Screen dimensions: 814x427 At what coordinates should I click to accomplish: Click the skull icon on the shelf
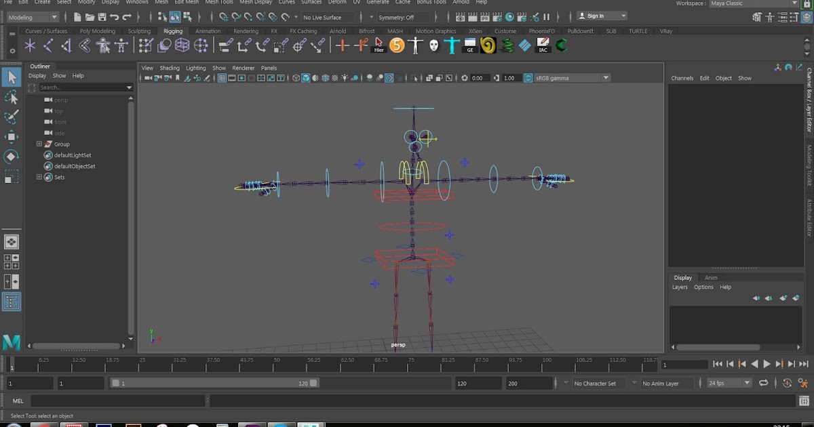coord(433,45)
